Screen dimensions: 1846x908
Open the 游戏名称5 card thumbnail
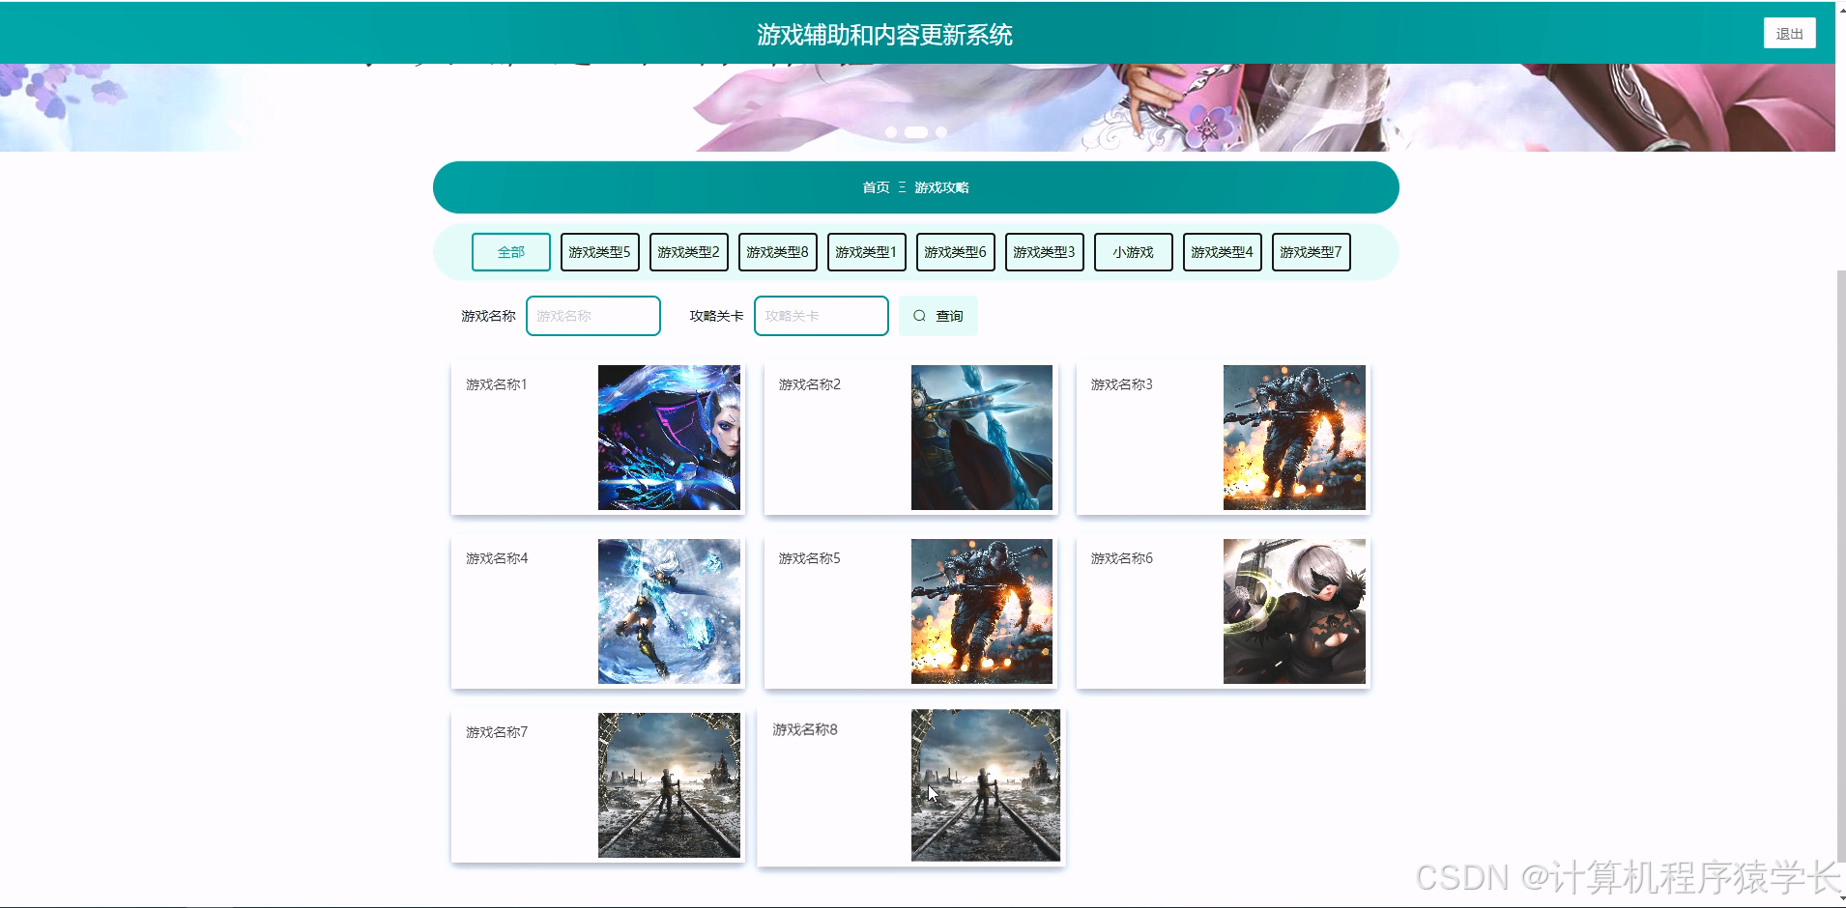[x=982, y=611]
